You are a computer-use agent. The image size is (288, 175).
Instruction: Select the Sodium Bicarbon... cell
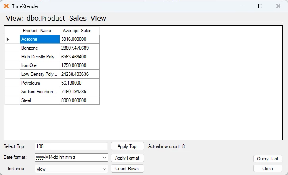point(40,92)
